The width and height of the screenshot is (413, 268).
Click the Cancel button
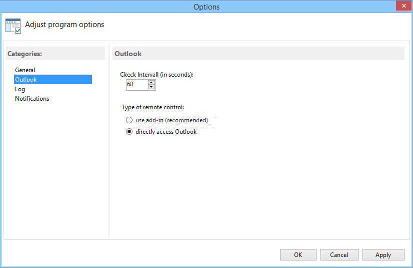click(x=339, y=255)
